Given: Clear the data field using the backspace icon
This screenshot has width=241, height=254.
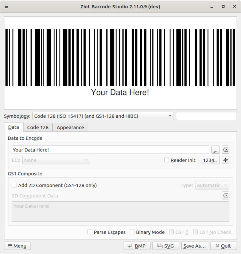Looking at the screenshot, I should tap(225, 150).
